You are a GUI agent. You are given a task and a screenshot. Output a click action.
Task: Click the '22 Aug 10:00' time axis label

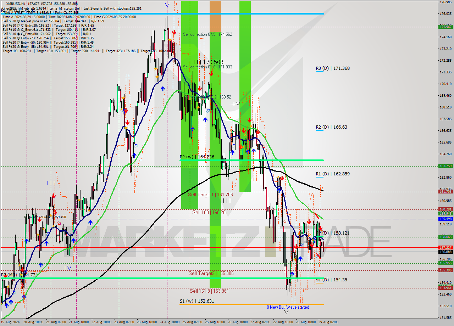tap(102, 322)
